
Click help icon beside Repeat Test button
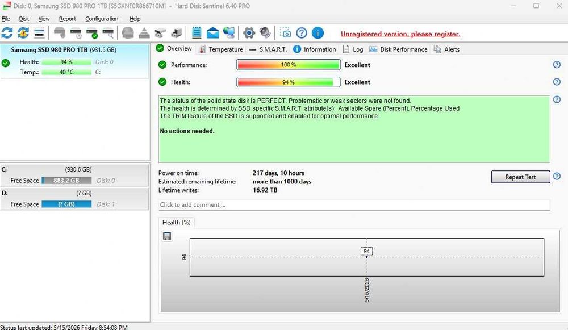(557, 177)
